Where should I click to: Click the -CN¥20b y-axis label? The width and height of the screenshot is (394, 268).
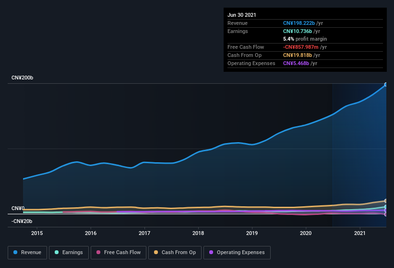pyautogui.click(x=22, y=222)
